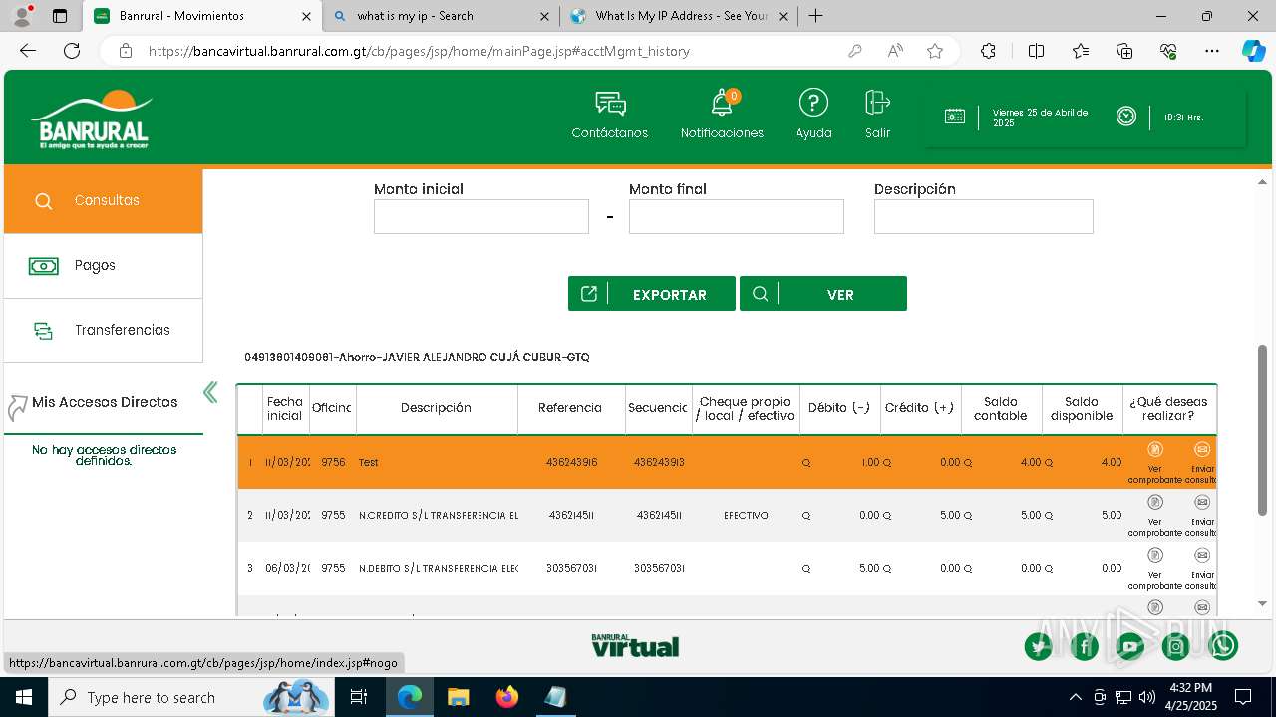The width and height of the screenshot is (1276, 717).
Task: Click the VER search button
Action: [x=823, y=294]
